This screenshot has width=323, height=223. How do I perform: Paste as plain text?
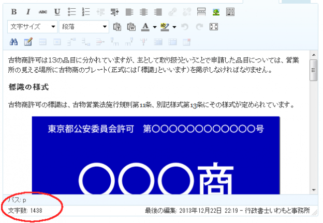point(117,27)
